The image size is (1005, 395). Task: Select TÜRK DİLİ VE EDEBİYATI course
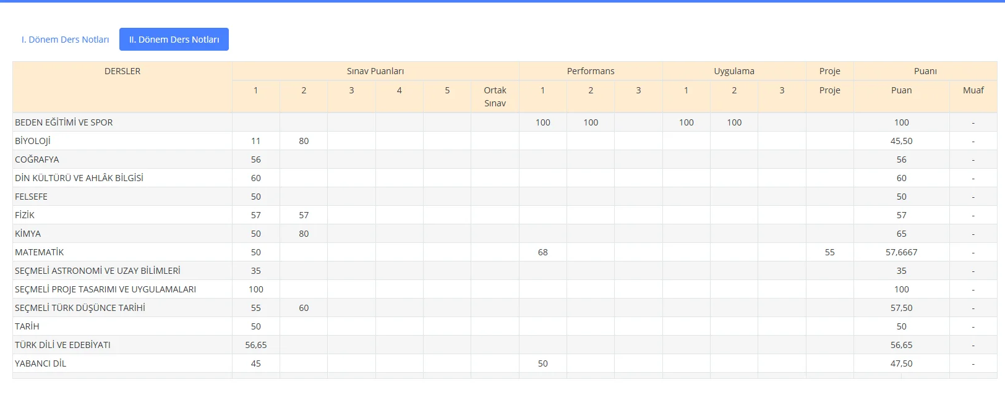tap(62, 345)
